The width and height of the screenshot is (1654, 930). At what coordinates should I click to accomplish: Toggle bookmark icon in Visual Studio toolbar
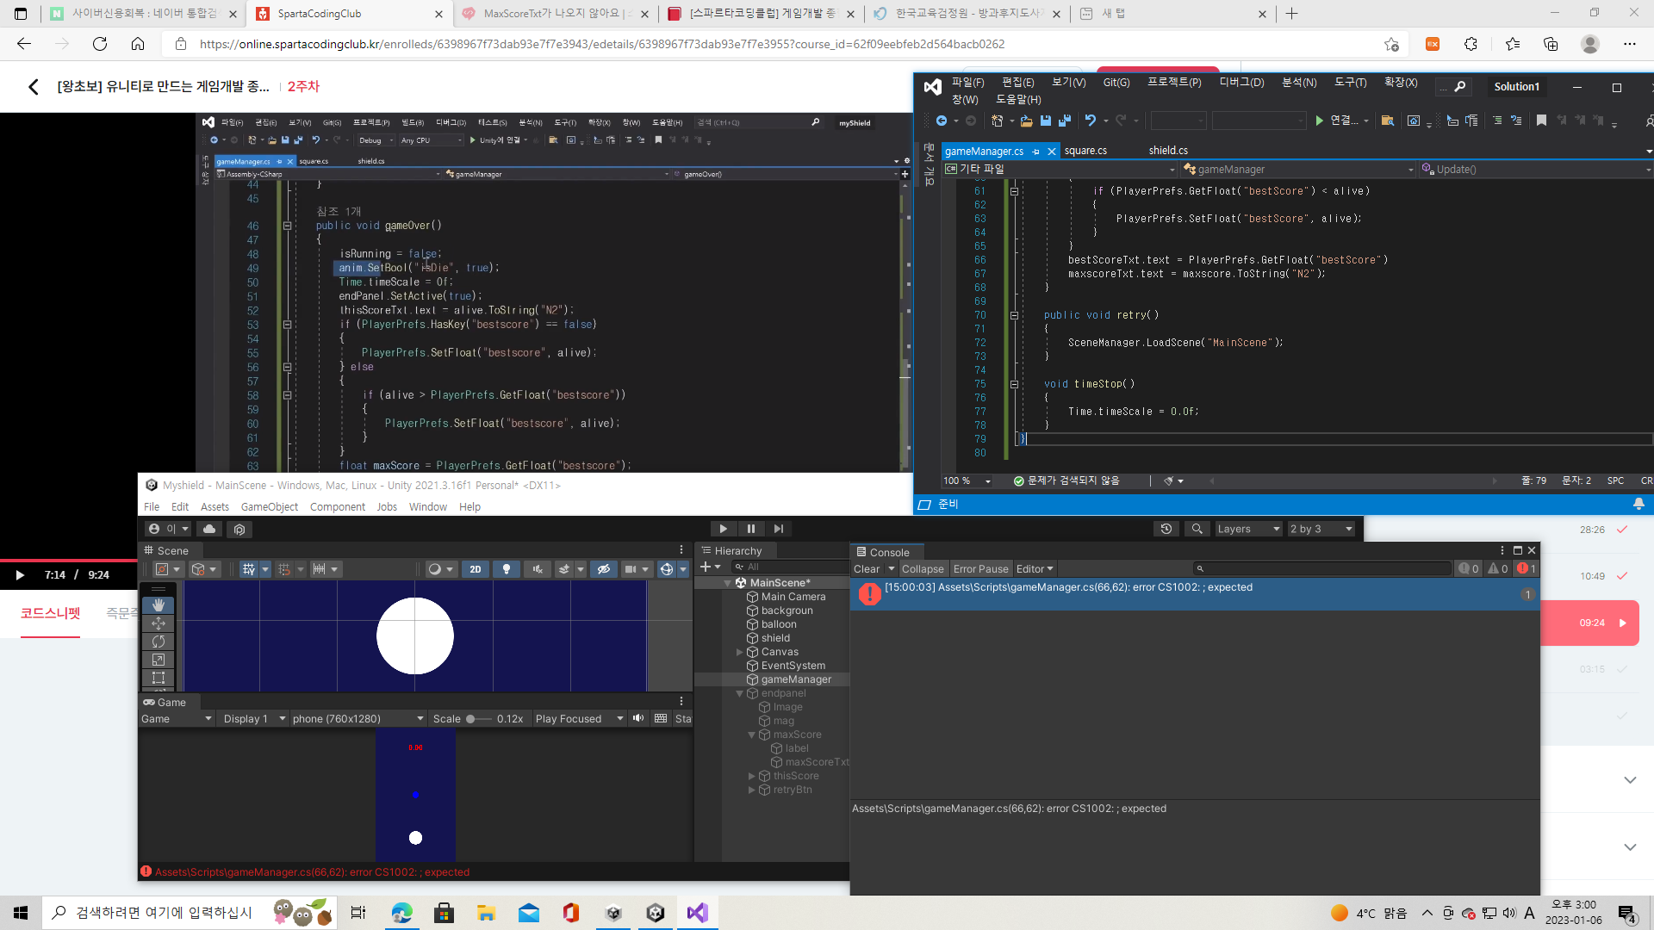(x=1541, y=121)
